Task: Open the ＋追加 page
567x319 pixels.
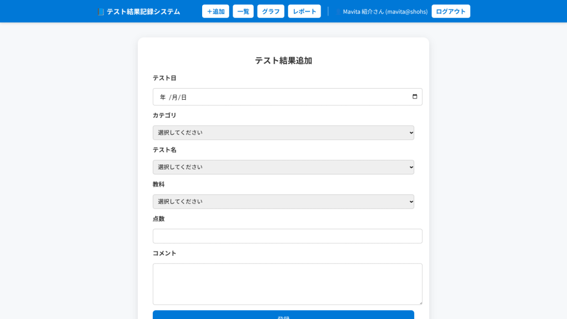Action: click(215, 12)
